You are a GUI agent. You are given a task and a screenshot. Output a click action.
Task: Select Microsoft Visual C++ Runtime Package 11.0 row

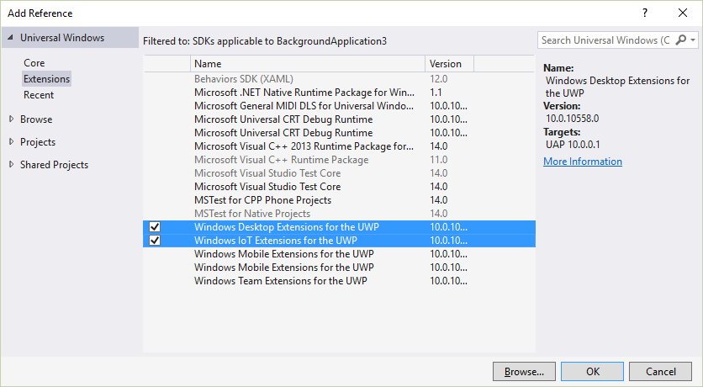coord(339,160)
